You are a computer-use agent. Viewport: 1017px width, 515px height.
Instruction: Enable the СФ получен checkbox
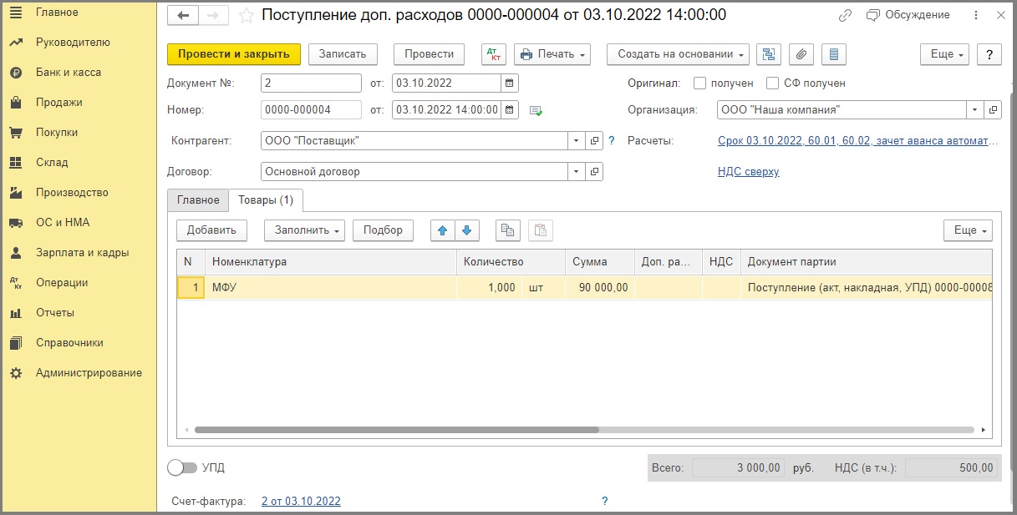click(x=772, y=83)
